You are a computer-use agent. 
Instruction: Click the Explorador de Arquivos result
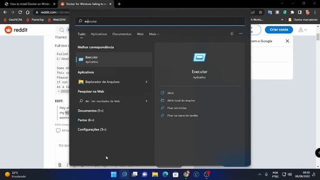[x=114, y=82]
